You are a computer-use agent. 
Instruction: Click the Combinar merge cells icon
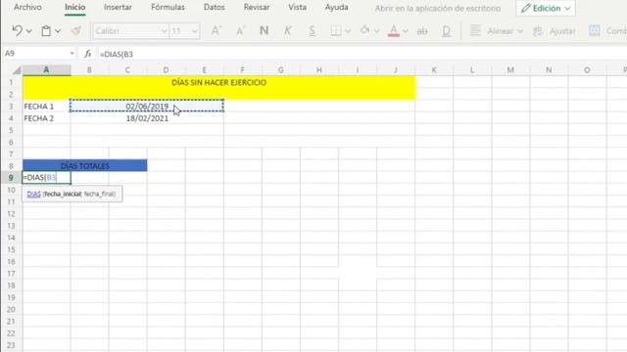595,30
